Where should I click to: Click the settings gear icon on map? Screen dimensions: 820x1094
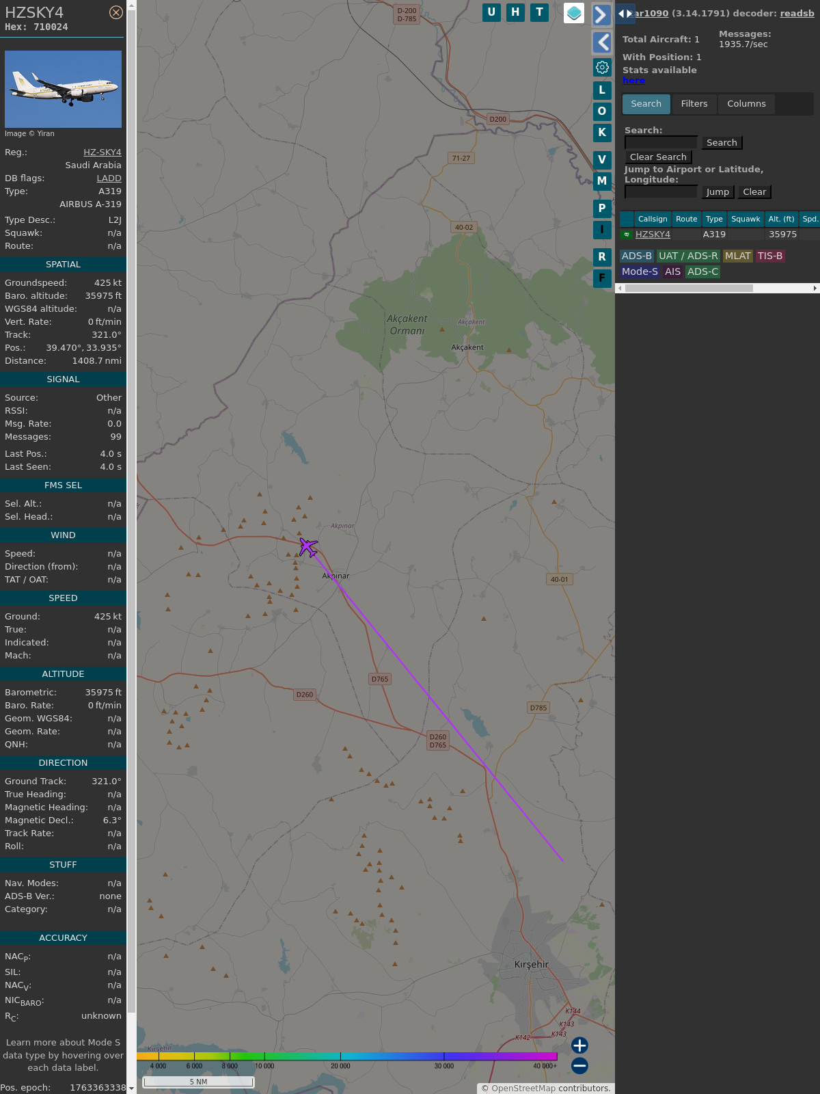tap(602, 67)
